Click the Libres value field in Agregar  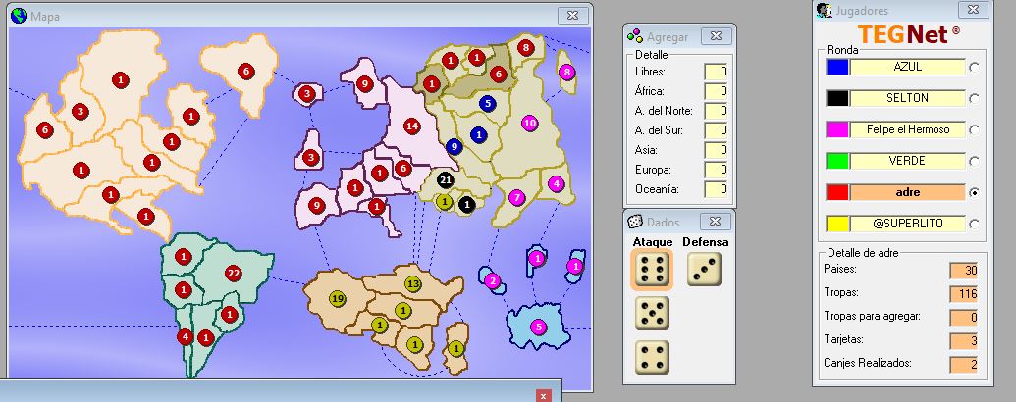[716, 72]
